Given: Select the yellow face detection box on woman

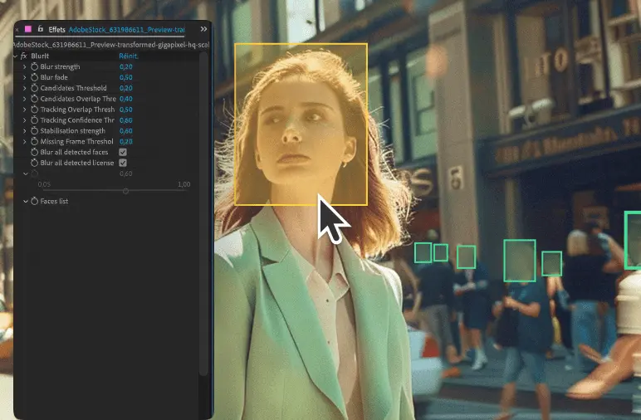Looking at the screenshot, I should (301, 124).
